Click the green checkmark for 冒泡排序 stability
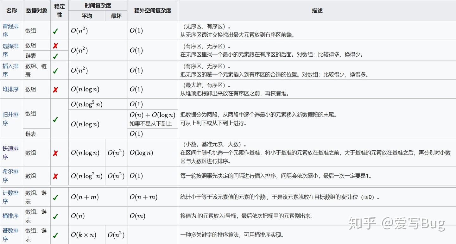The width and height of the screenshot is (456, 244). click(56, 30)
